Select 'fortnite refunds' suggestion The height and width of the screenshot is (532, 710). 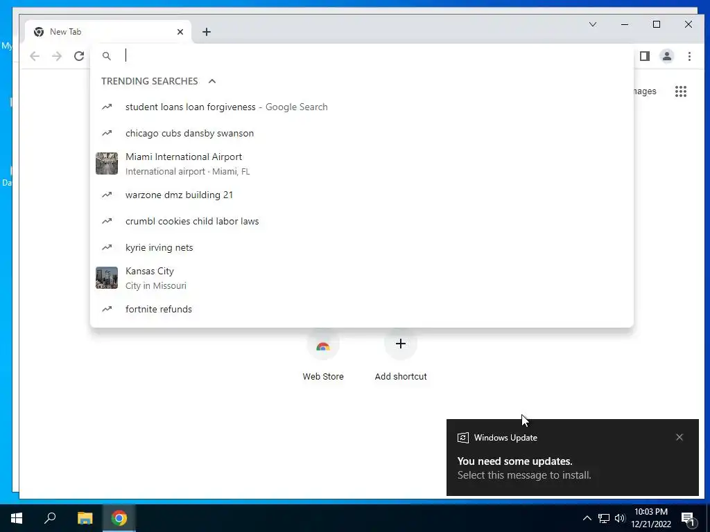pos(362,310)
